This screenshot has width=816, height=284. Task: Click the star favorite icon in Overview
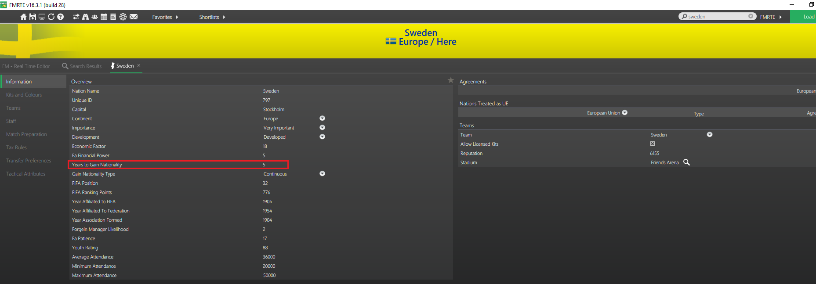450,80
